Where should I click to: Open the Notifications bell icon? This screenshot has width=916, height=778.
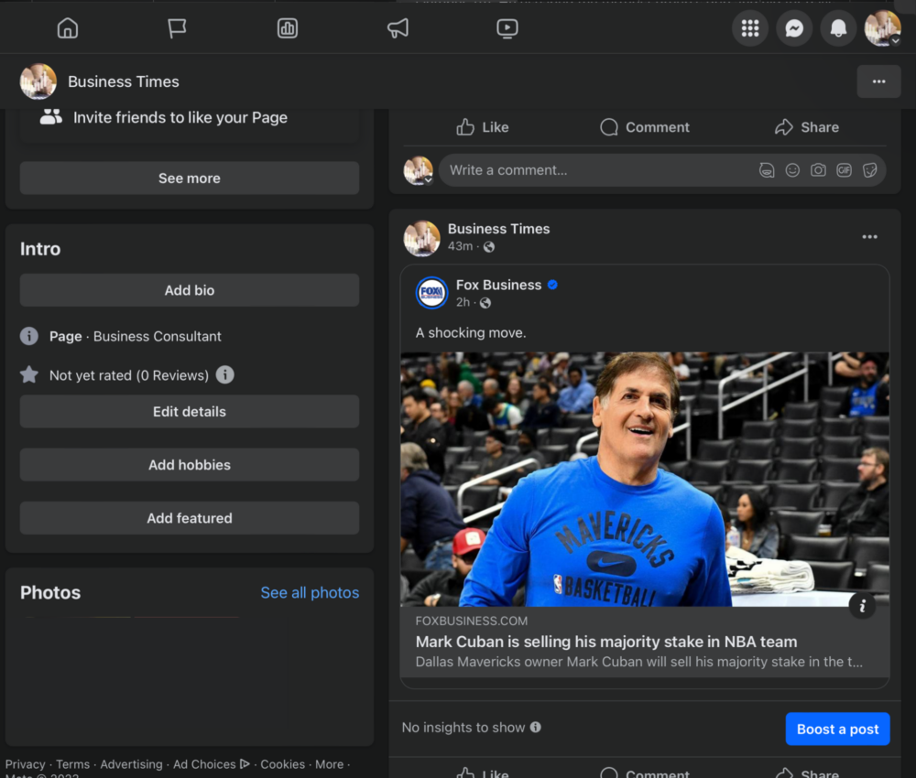(x=838, y=28)
